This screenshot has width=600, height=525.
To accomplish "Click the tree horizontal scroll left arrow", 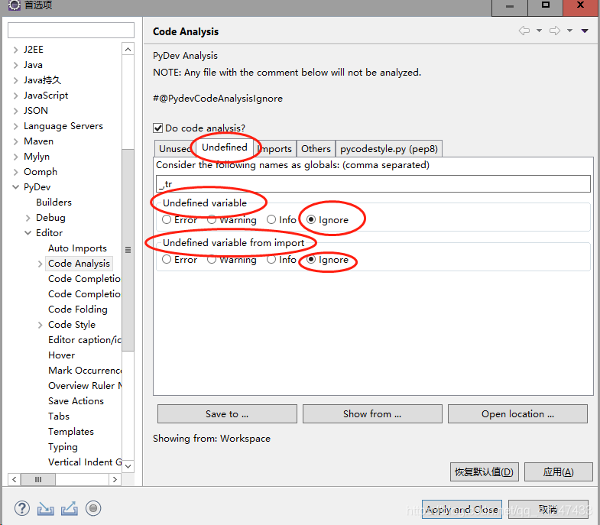I will click(15, 479).
